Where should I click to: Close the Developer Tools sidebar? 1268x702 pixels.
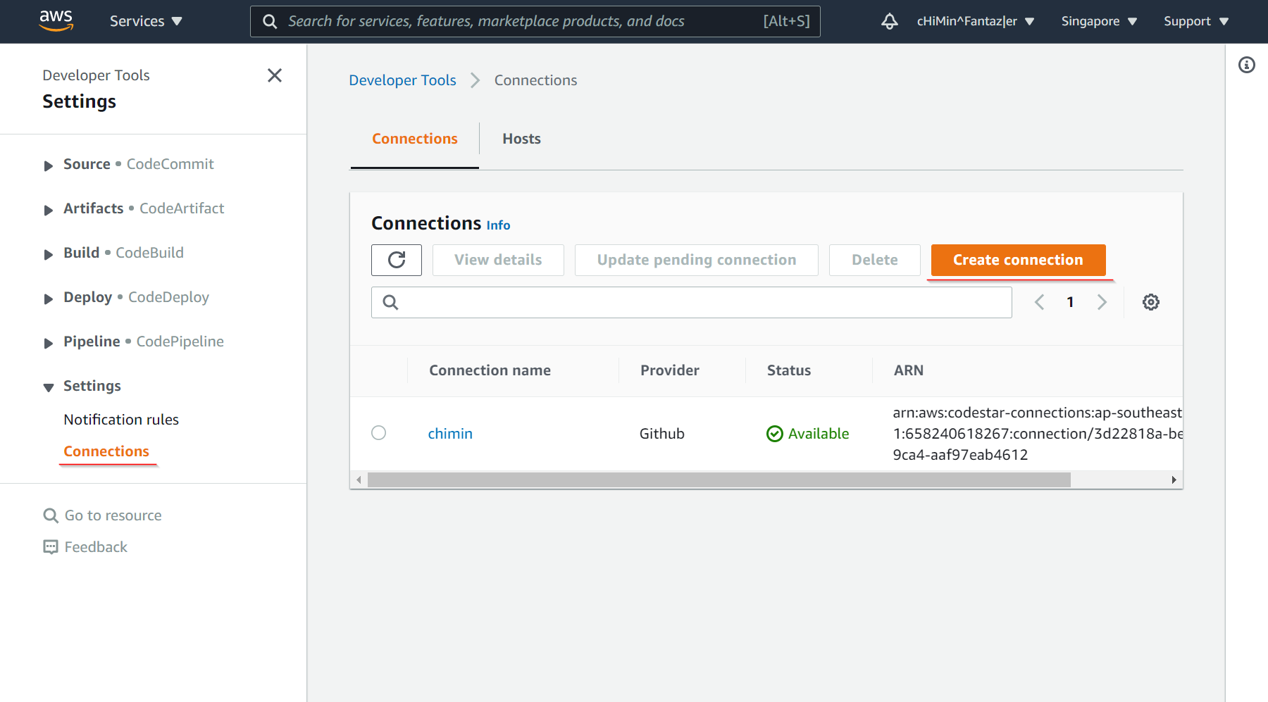(275, 75)
